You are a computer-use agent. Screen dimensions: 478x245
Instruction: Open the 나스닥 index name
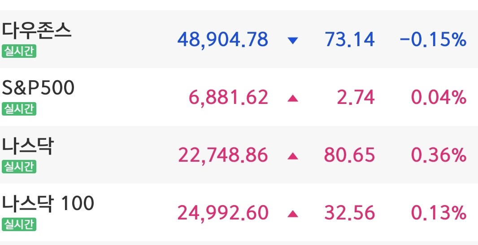click(28, 146)
